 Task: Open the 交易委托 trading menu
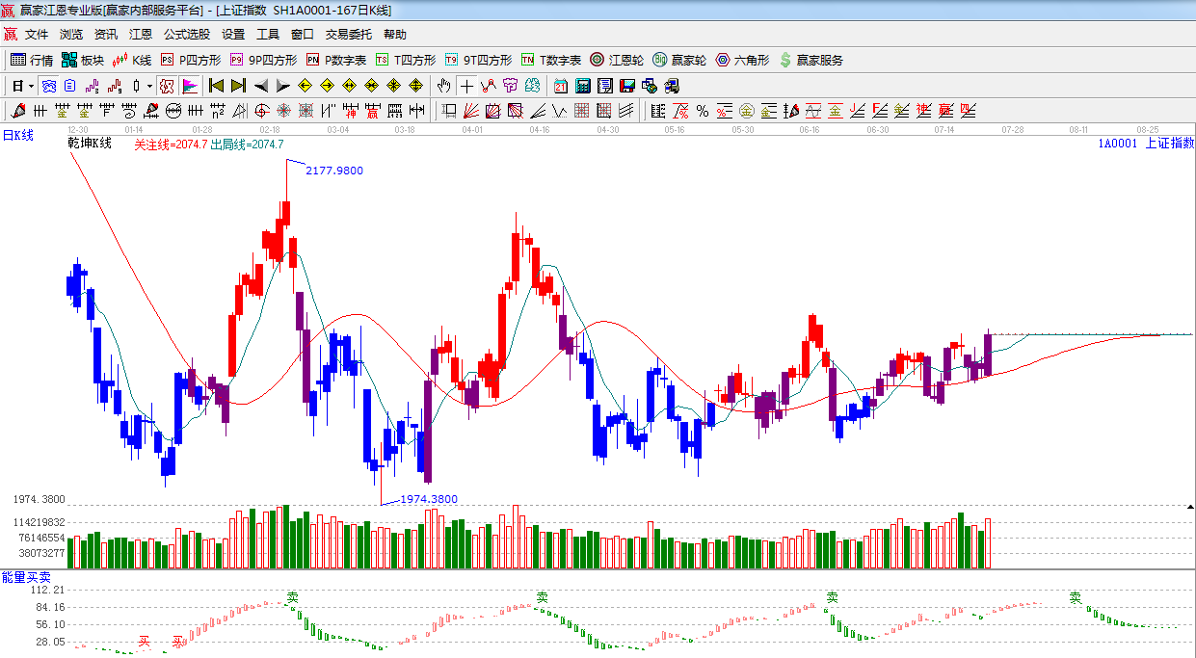coord(348,35)
